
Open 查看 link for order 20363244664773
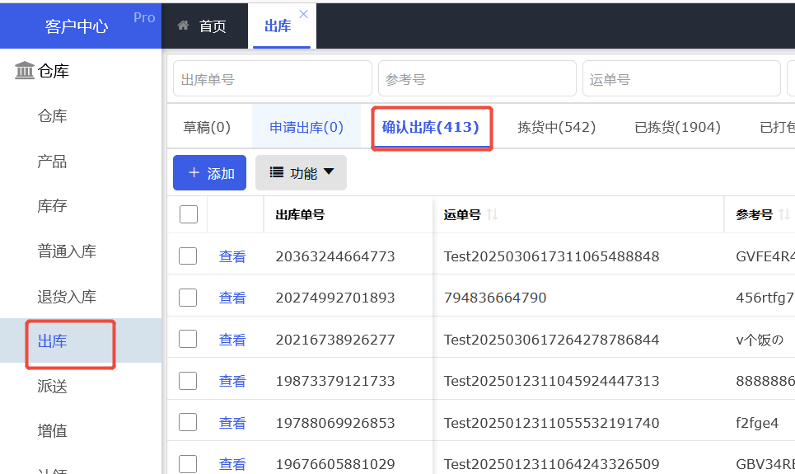(x=232, y=256)
